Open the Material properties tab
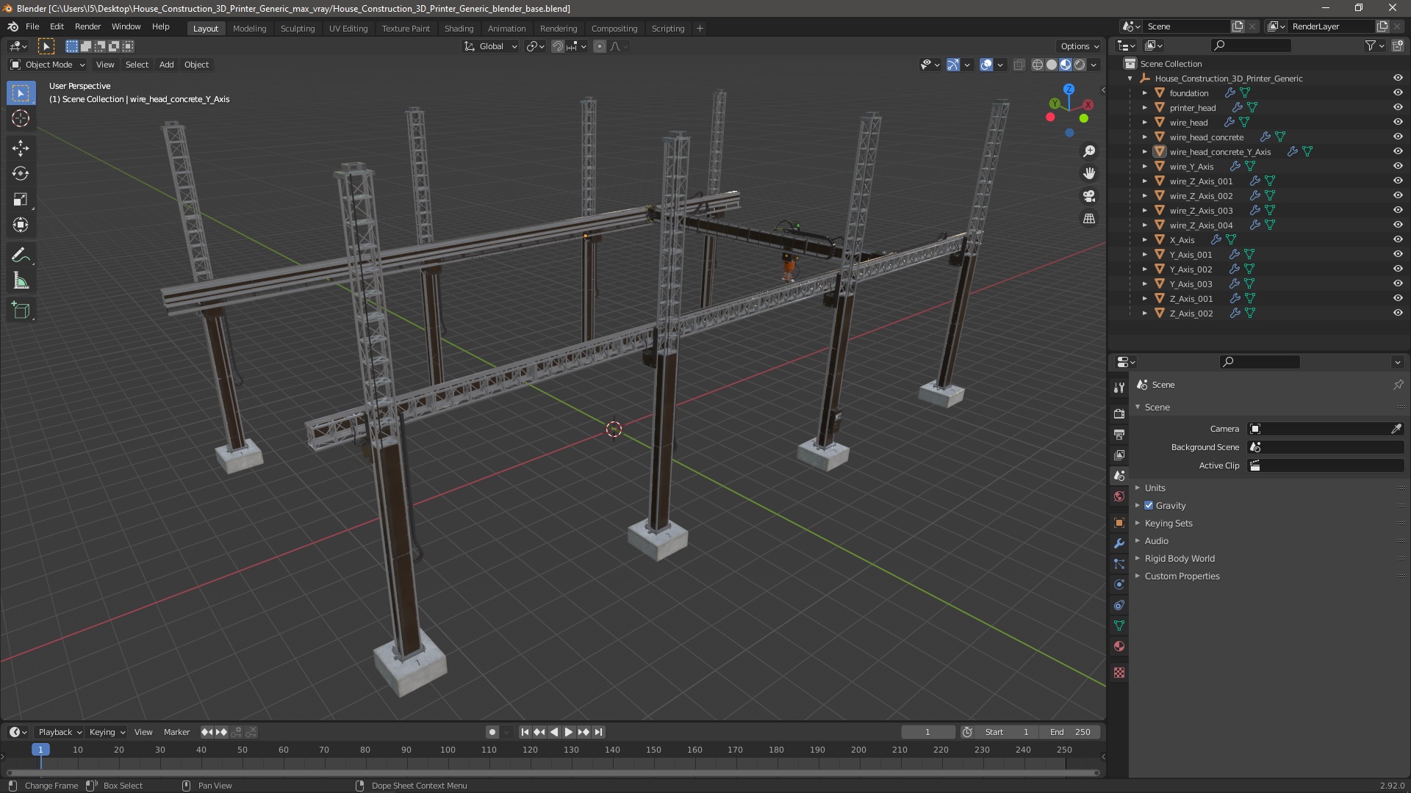This screenshot has height=793, width=1411. pos(1119,646)
